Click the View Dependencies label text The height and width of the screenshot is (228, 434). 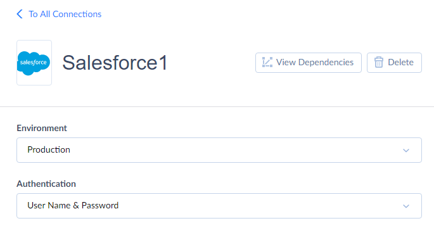click(x=315, y=62)
